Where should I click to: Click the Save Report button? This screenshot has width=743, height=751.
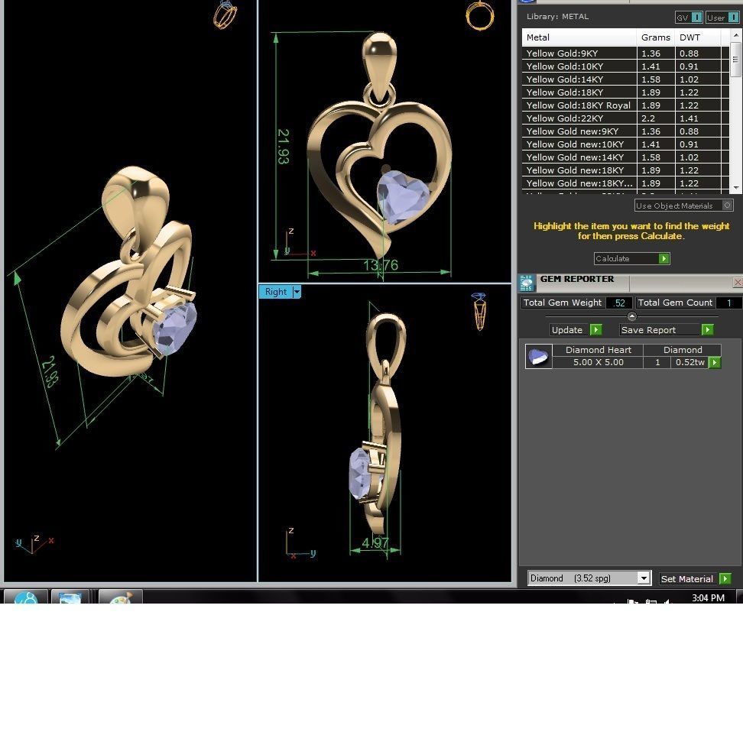click(x=667, y=330)
